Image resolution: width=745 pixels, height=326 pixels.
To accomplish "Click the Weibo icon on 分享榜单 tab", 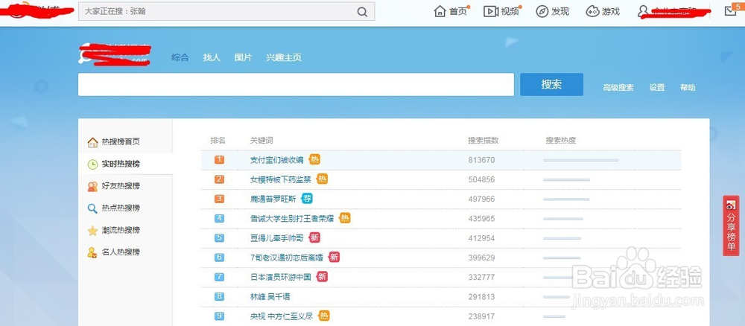I will [731, 205].
